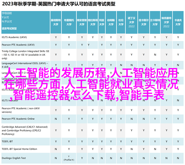Click the N for LanguageCert 4-skill under 杜伦大学
The width and height of the screenshot is (185, 165).
121,65
